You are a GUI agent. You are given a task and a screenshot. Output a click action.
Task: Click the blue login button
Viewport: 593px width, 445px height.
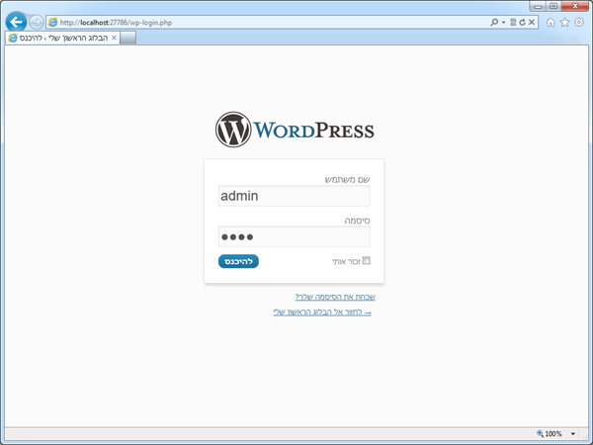point(238,261)
